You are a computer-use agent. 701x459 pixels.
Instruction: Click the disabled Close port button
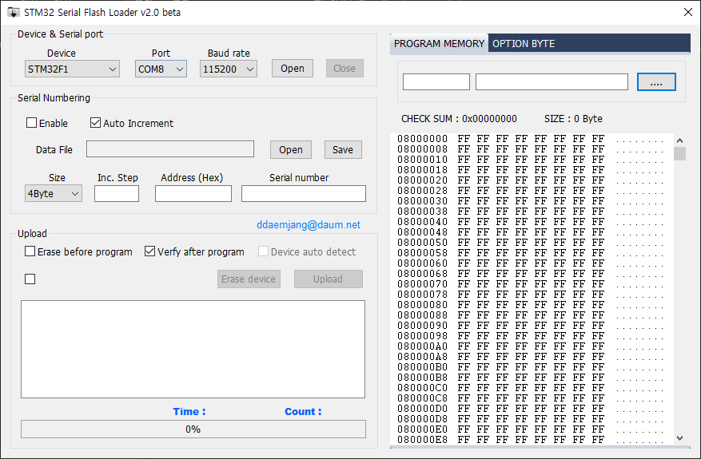tap(345, 69)
